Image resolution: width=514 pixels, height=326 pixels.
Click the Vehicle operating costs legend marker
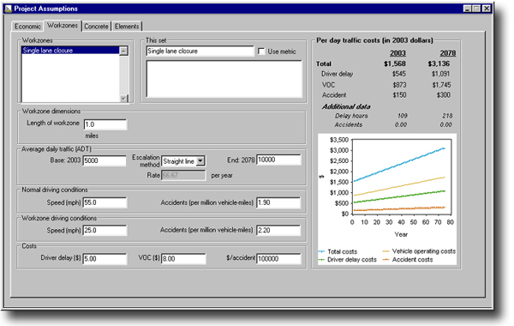point(385,251)
